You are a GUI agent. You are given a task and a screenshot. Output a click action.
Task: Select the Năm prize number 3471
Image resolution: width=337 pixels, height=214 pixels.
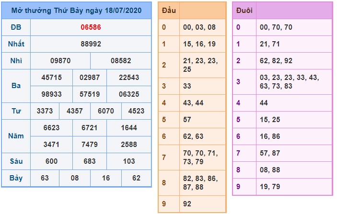tap(52, 145)
